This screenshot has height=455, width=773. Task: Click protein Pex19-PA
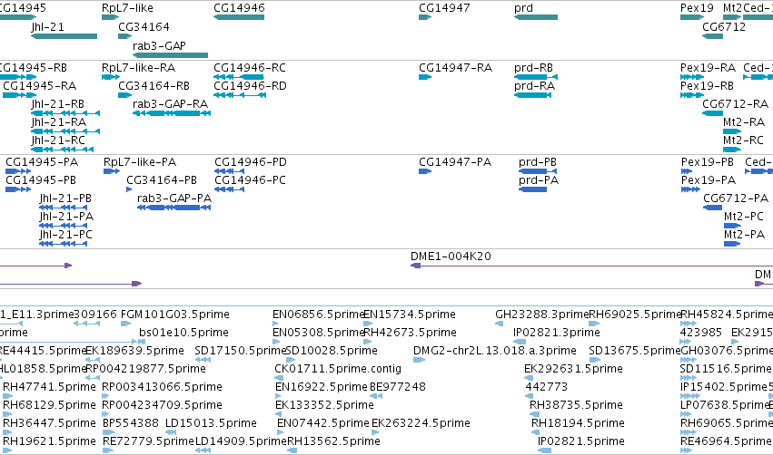point(690,189)
